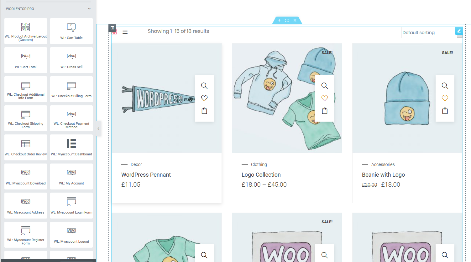Open the Default sorting dropdown
Viewport: 471px width, 262px height.
[x=432, y=33]
